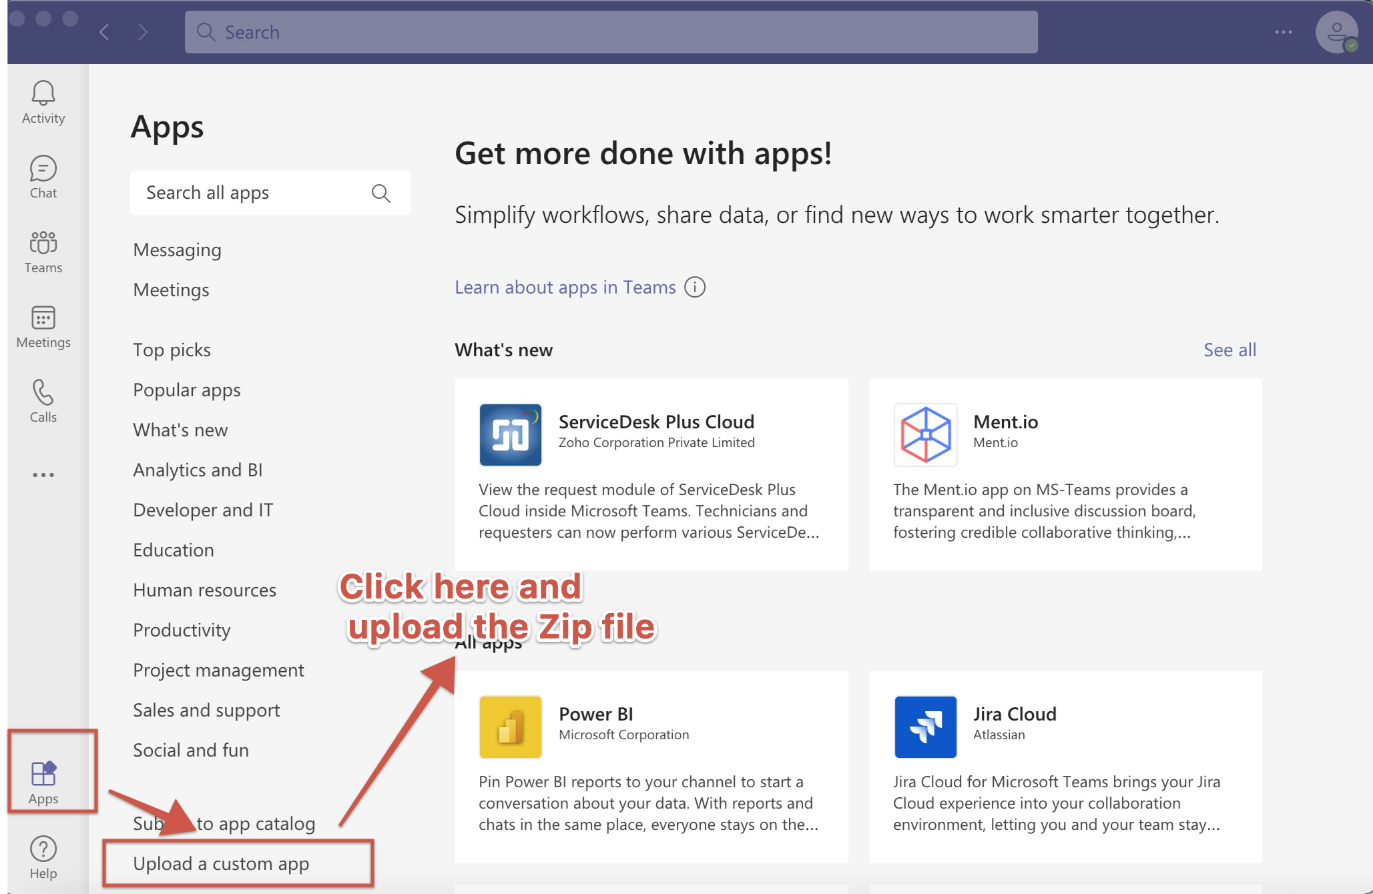This screenshot has width=1373, height=894.
Task: Select the Education category
Action: tap(174, 550)
